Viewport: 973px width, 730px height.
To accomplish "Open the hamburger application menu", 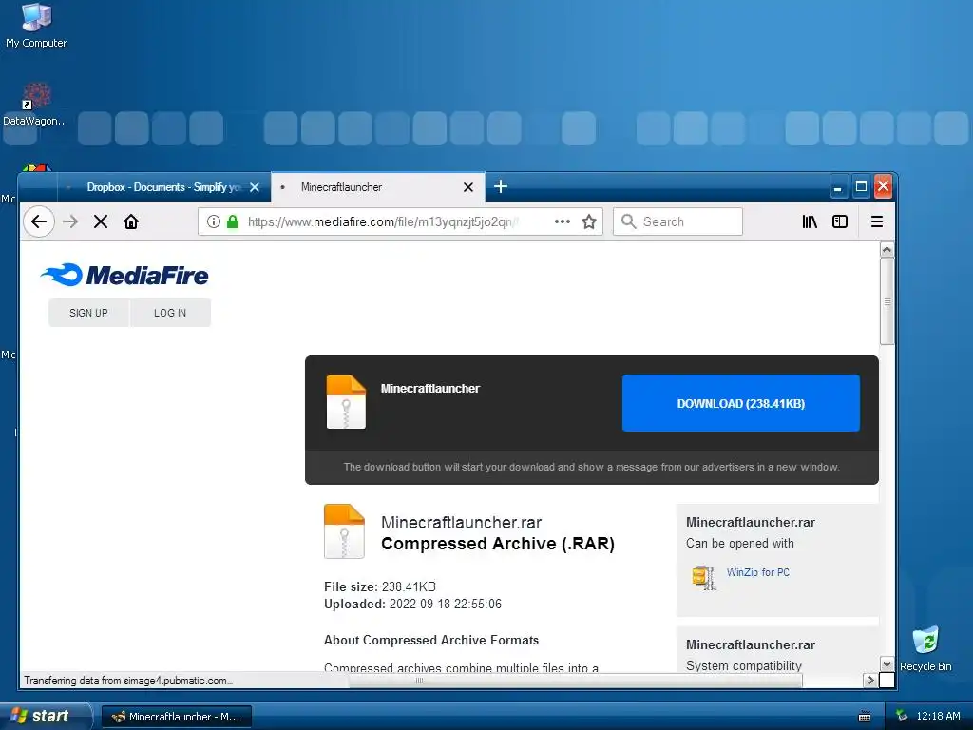I will [877, 221].
